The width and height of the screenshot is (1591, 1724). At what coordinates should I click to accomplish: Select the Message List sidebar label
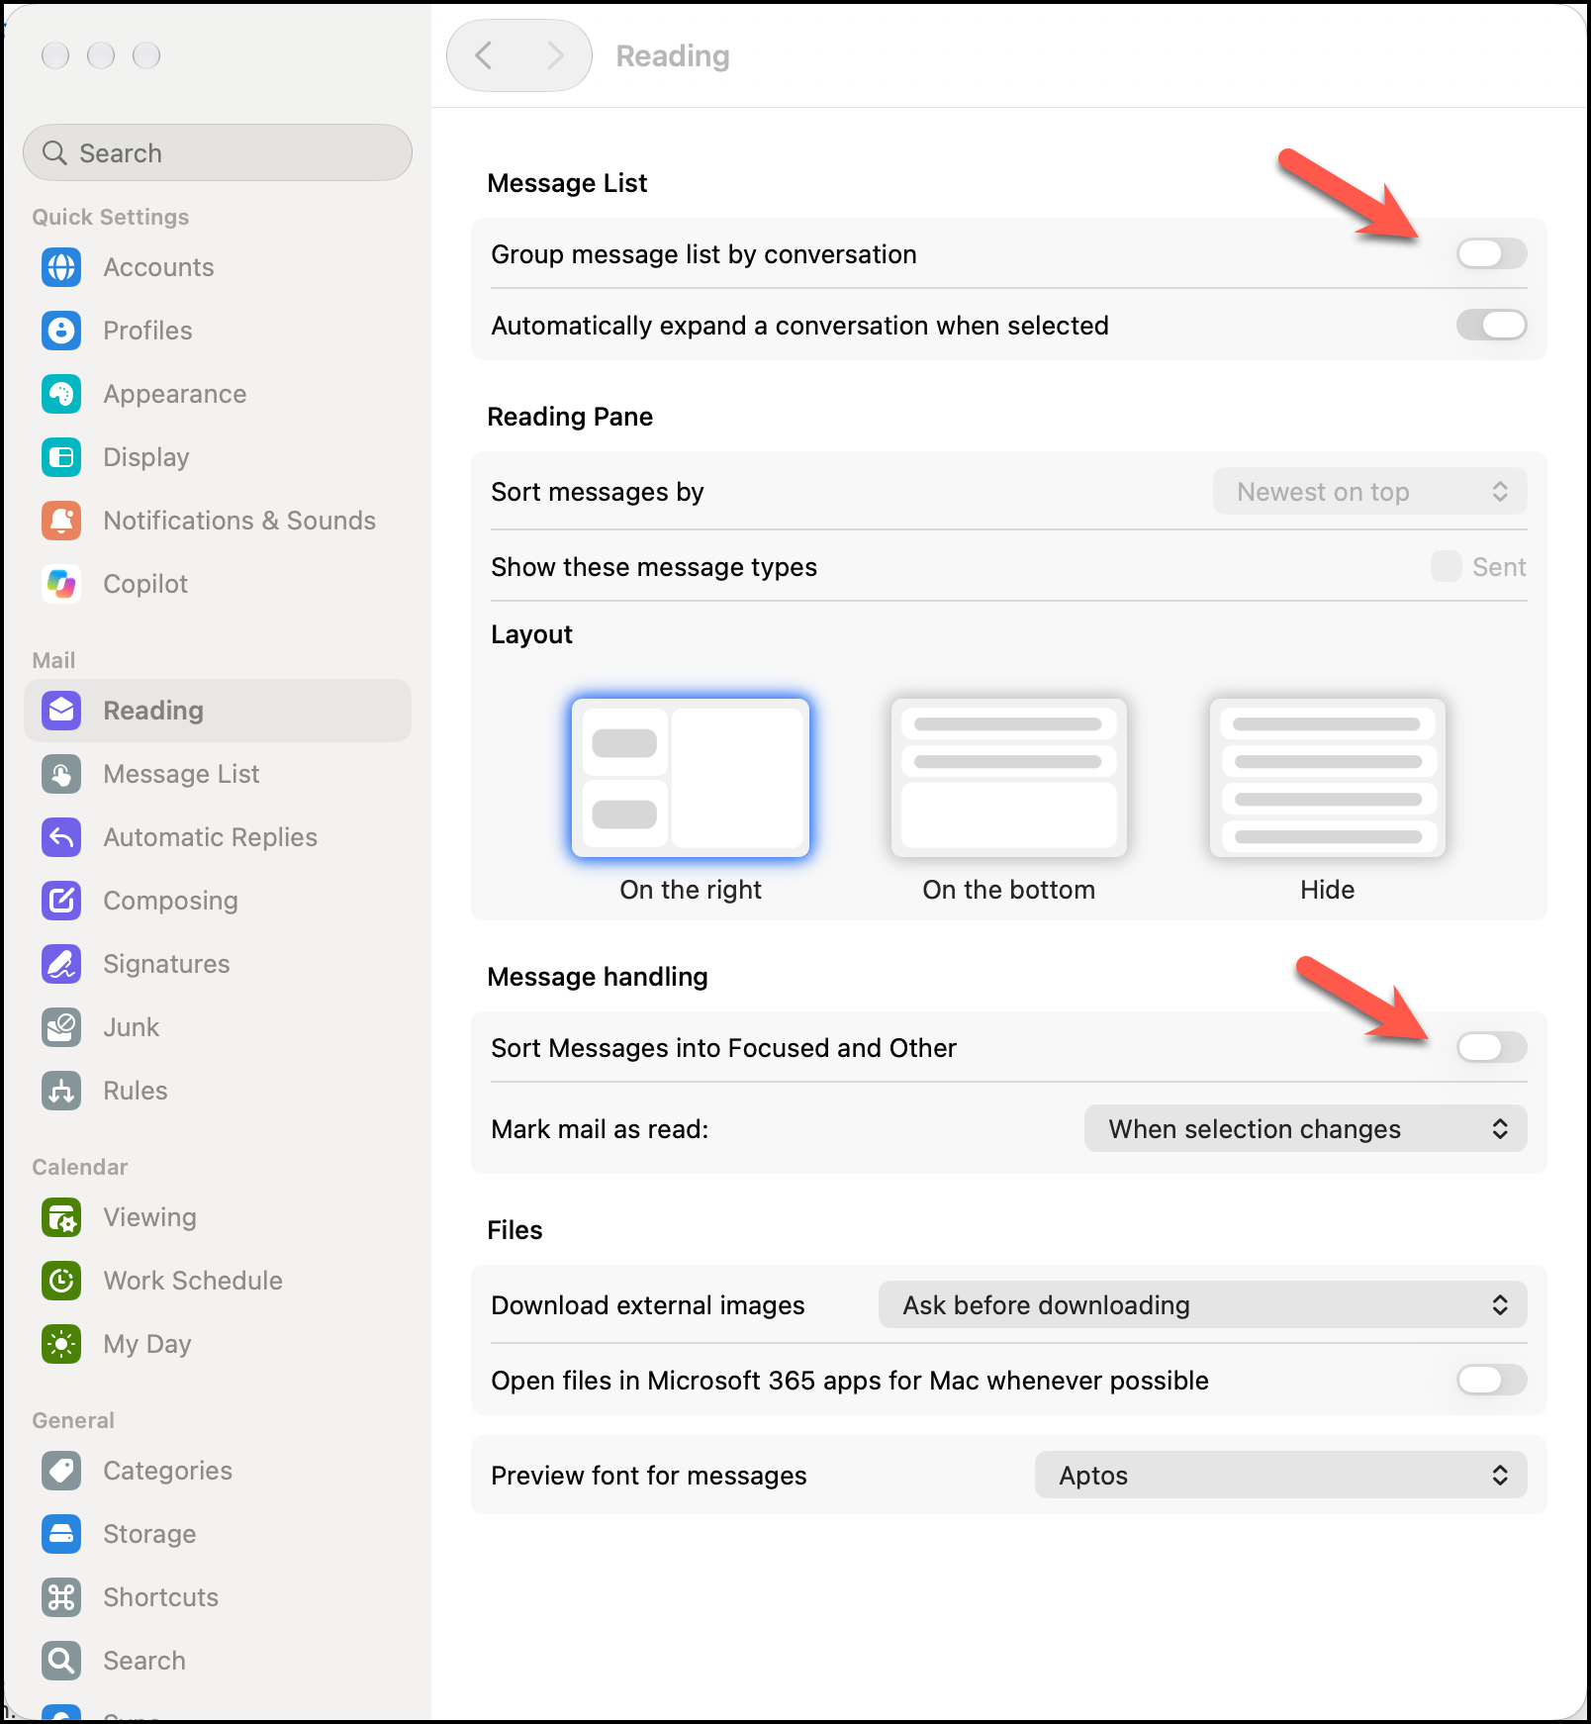pos(181,774)
